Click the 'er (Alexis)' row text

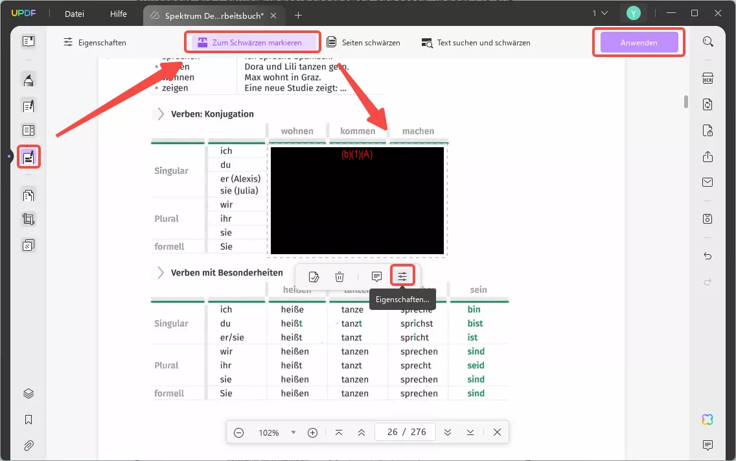point(240,178)
